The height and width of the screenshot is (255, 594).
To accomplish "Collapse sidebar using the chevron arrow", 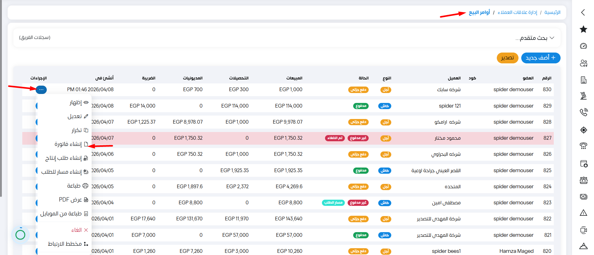I will click(x=583, y=12).
